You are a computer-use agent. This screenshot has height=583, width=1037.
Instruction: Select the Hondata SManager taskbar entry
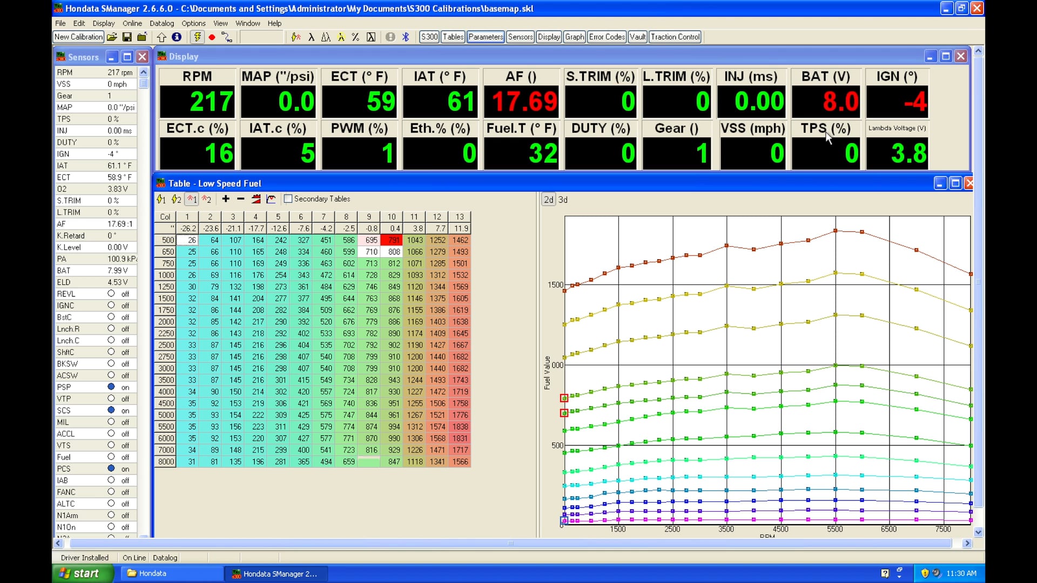[x=277, y=574]
